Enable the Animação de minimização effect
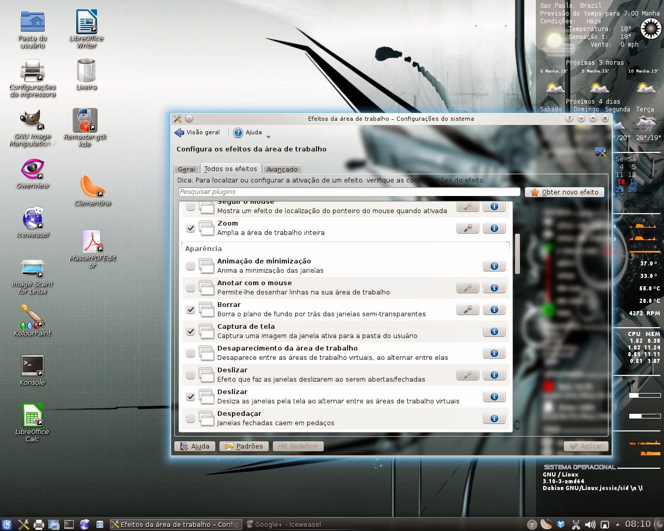Image resolution: width=664 pixels, height=531 pixels. [x=190, y=265]
